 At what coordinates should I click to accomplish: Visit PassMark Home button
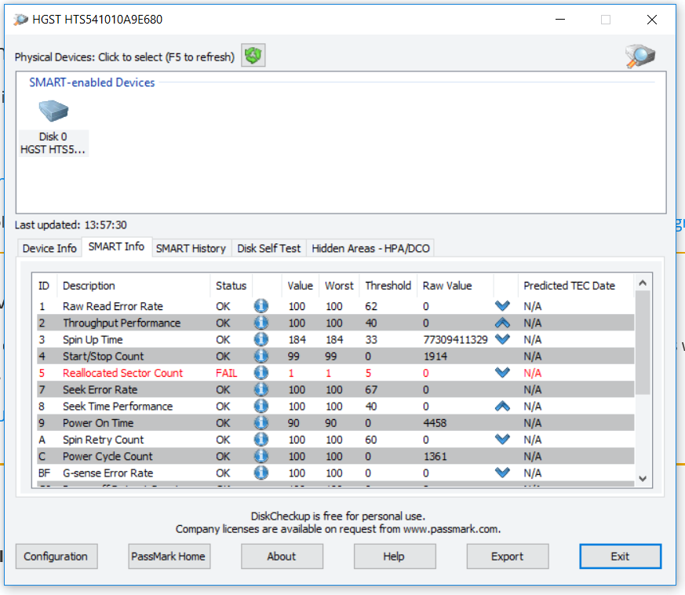click(169, 556)
